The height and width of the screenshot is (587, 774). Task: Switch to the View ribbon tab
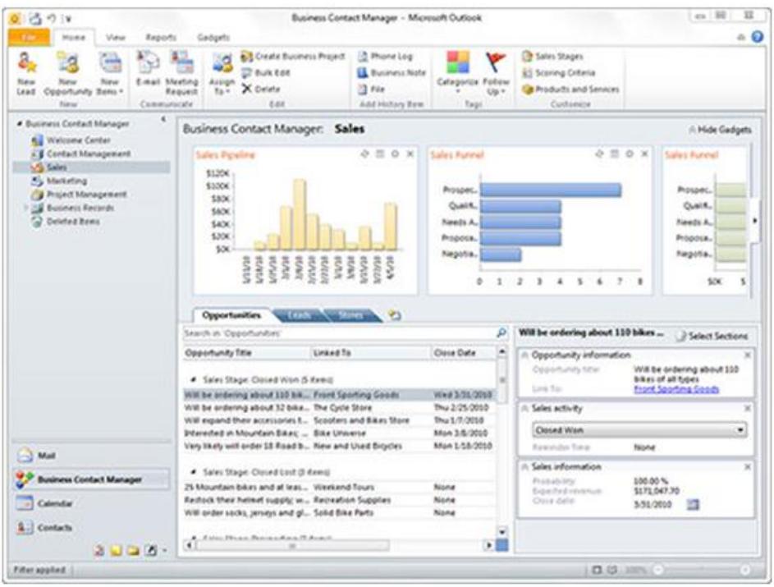point(116,37)
